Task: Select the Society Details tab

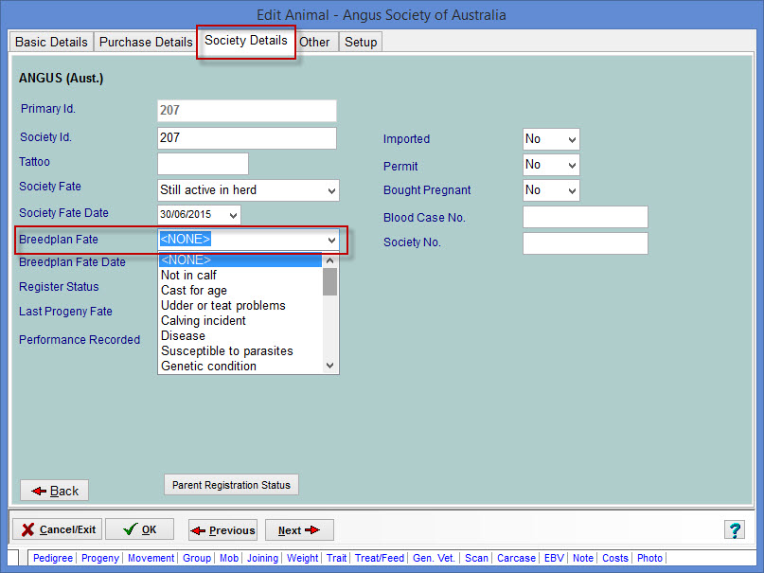Action: pyautogui.click(x=246, y=41)
